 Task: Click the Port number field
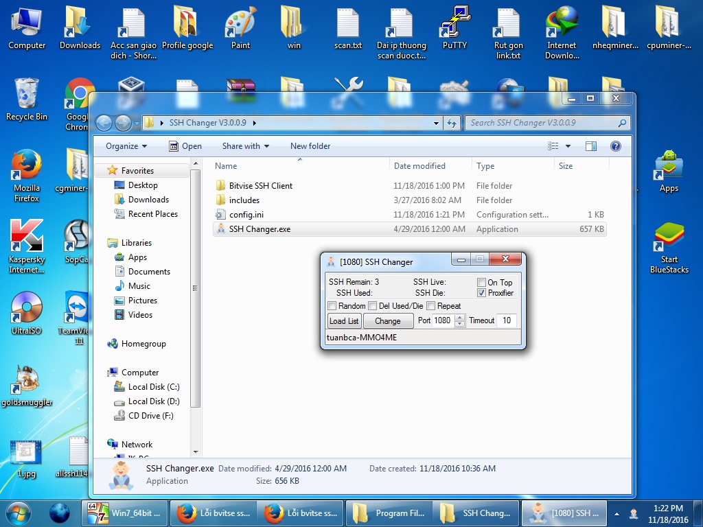pyautogui.click(x=443, y=320)
